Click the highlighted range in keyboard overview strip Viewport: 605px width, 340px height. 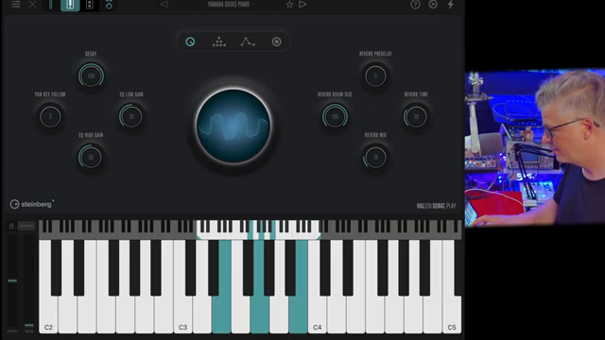(x=258, y=229)
